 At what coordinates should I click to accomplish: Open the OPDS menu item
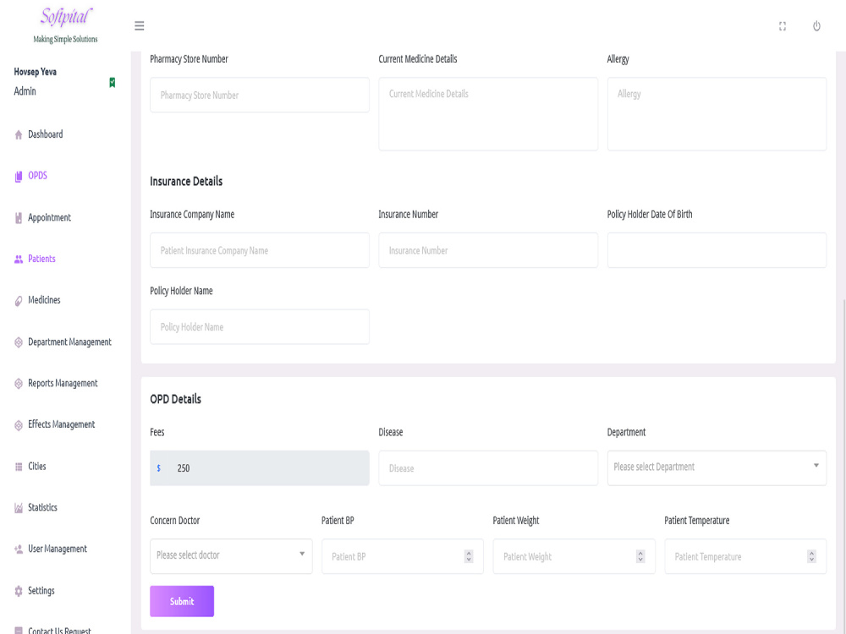click(38, 176)
